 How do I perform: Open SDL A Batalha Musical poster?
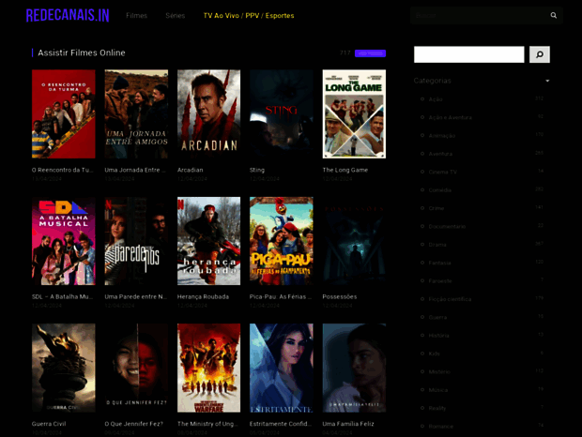click(64, 241)
